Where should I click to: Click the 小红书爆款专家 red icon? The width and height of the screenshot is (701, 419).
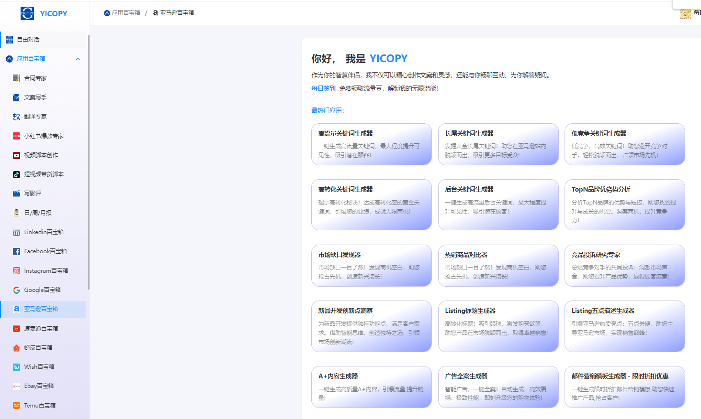[x=16, y=136]
